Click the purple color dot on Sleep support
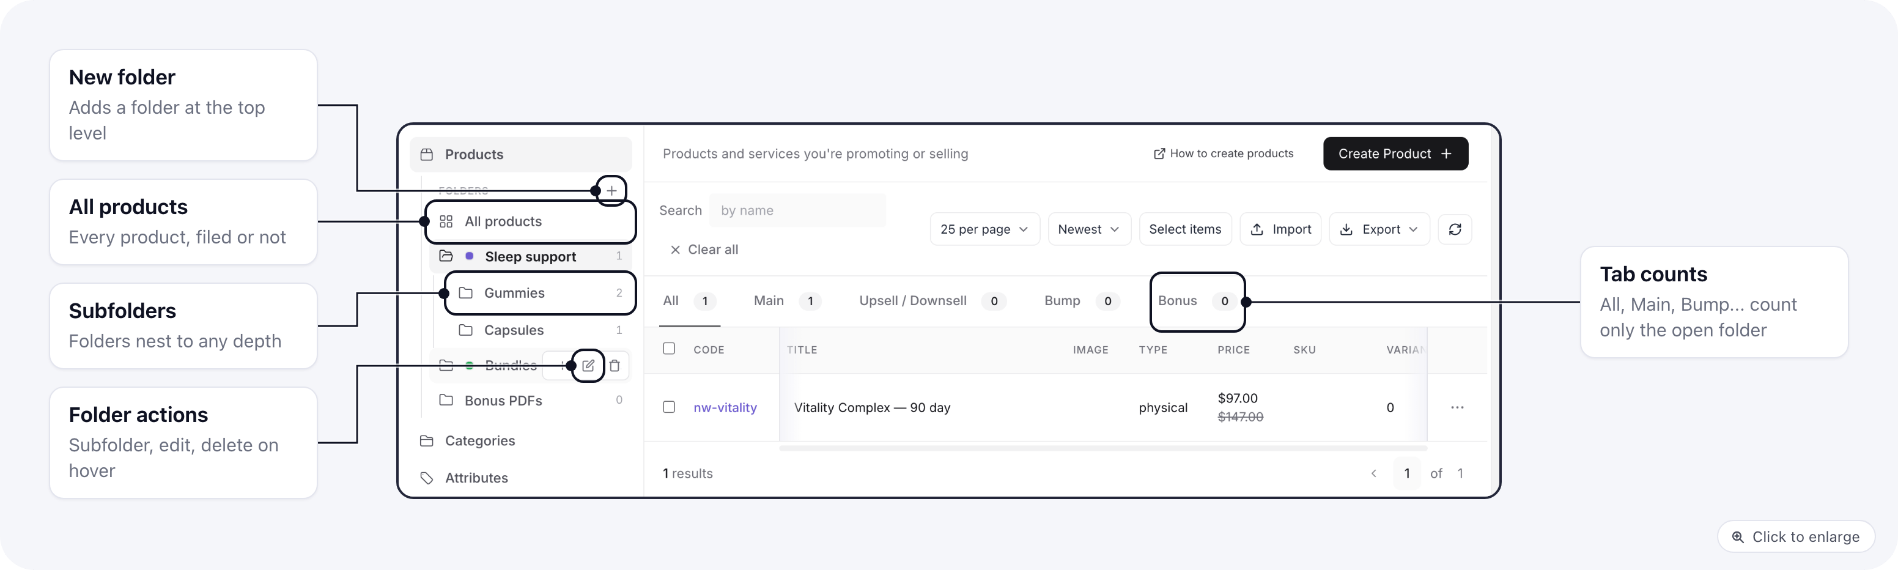This screenshot has width=1898, height=570. (x=470, y=256)
